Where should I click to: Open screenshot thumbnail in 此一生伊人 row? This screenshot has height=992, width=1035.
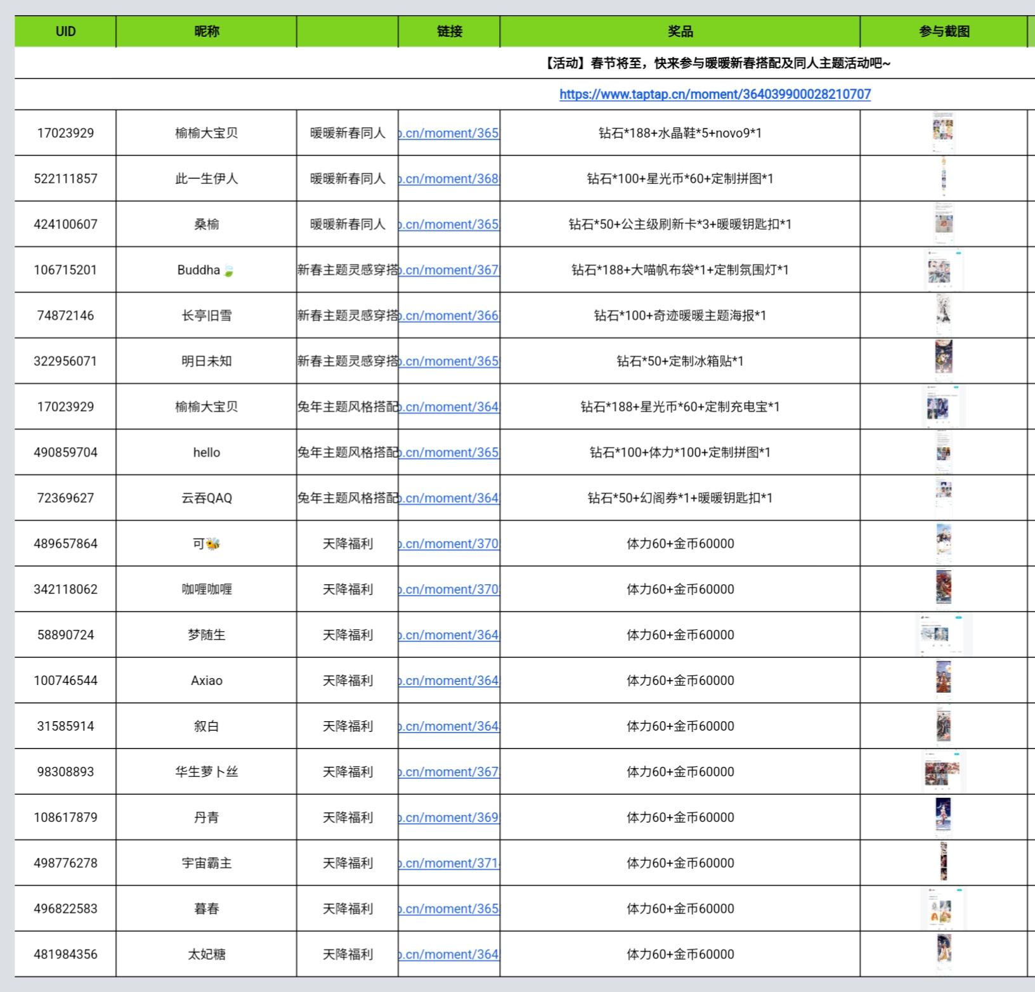coord(944,178)
